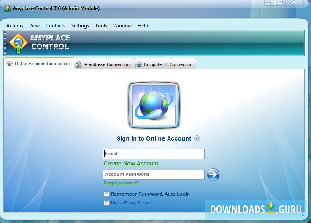Enable Remember Password, Auto Login checkbox
Image resolution: width=311 pixels, height=223 pixels.
click(x=106, y=194)
